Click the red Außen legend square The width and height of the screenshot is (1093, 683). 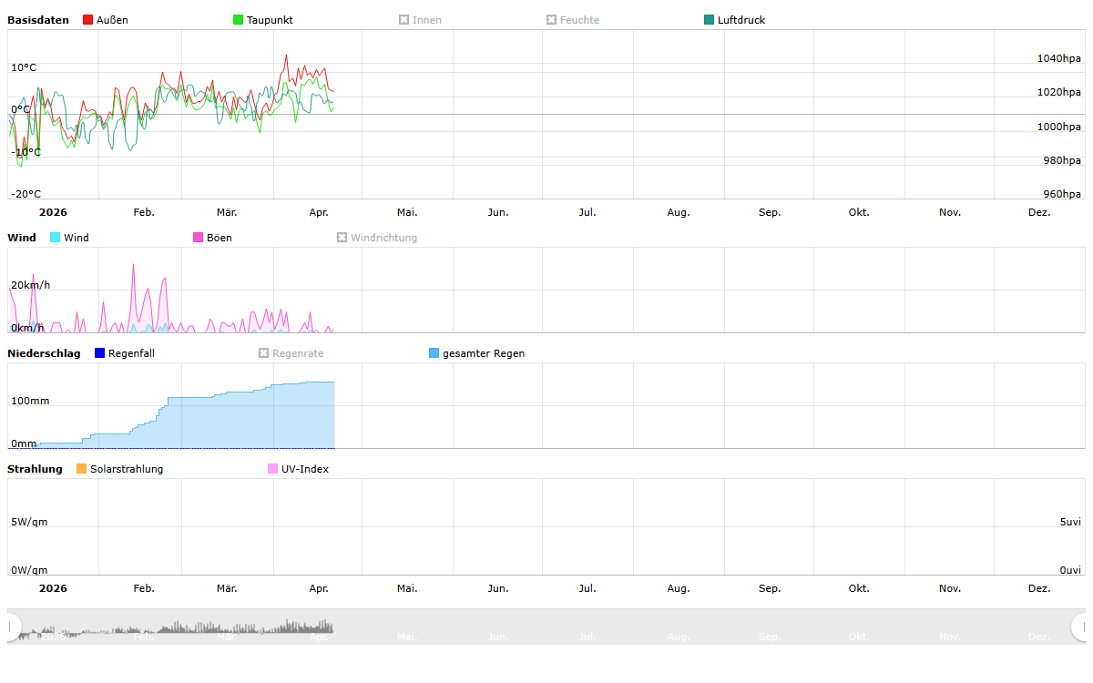click(x=88, y=20)
